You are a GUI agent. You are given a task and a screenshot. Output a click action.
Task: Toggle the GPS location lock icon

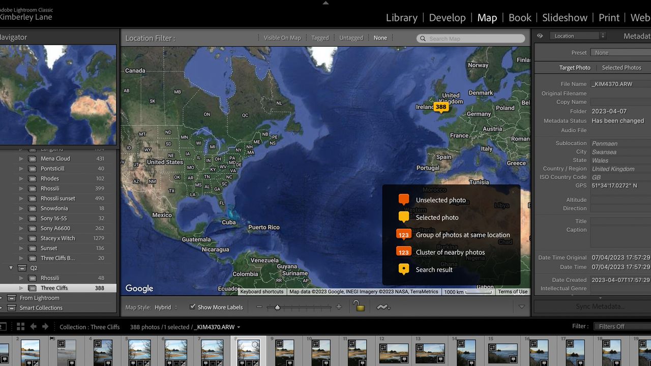click(359, 306)
